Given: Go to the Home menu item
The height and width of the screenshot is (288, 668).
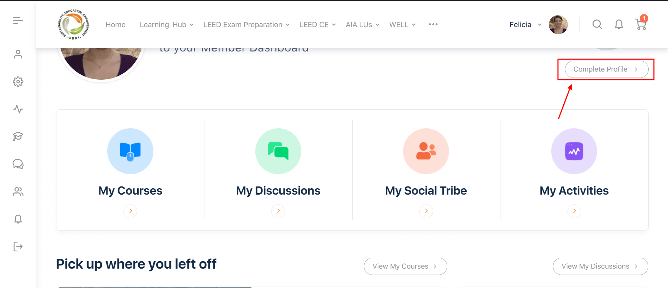Looking at the screenshot, I should pyautogui.click(x=115, y=25).
